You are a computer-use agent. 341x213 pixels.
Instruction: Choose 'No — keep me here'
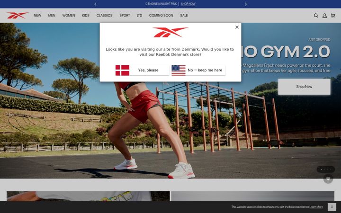pyautogui.click(x=198, y=70)
